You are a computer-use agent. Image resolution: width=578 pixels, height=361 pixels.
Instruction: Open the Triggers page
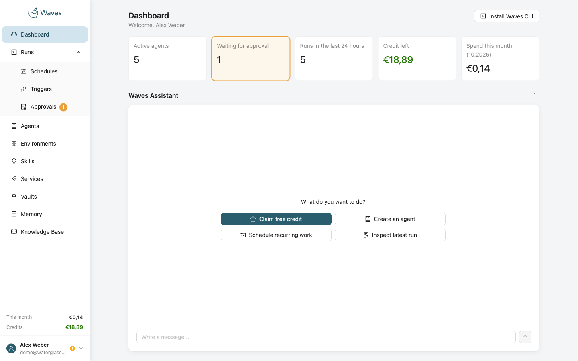[x=45, y=89]
